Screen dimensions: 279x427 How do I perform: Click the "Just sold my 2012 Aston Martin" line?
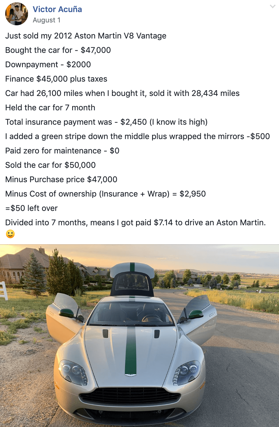click(86, 36)
